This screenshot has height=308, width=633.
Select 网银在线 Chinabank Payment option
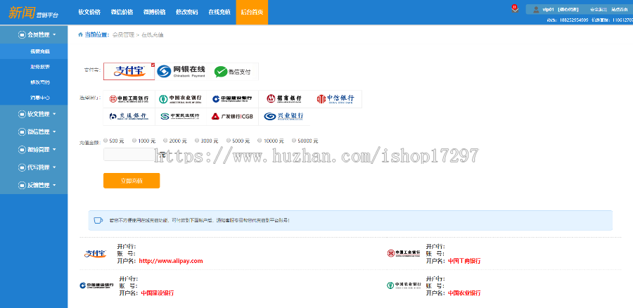(181, 72)
